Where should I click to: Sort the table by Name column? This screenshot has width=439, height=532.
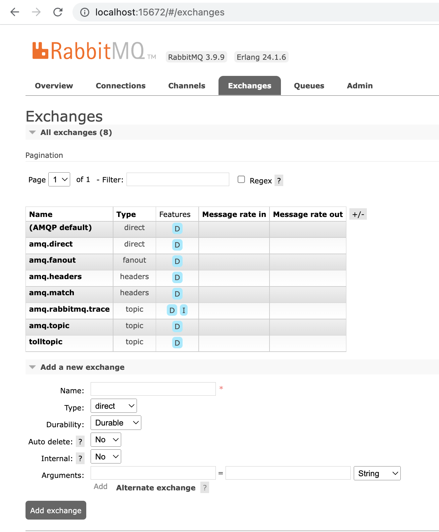pos(41,214)
